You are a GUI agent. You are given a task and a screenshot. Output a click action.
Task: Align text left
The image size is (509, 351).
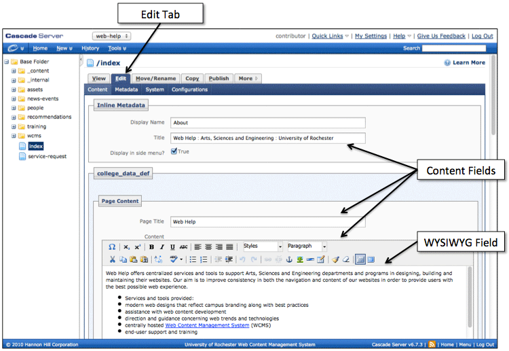coord(197,247)
